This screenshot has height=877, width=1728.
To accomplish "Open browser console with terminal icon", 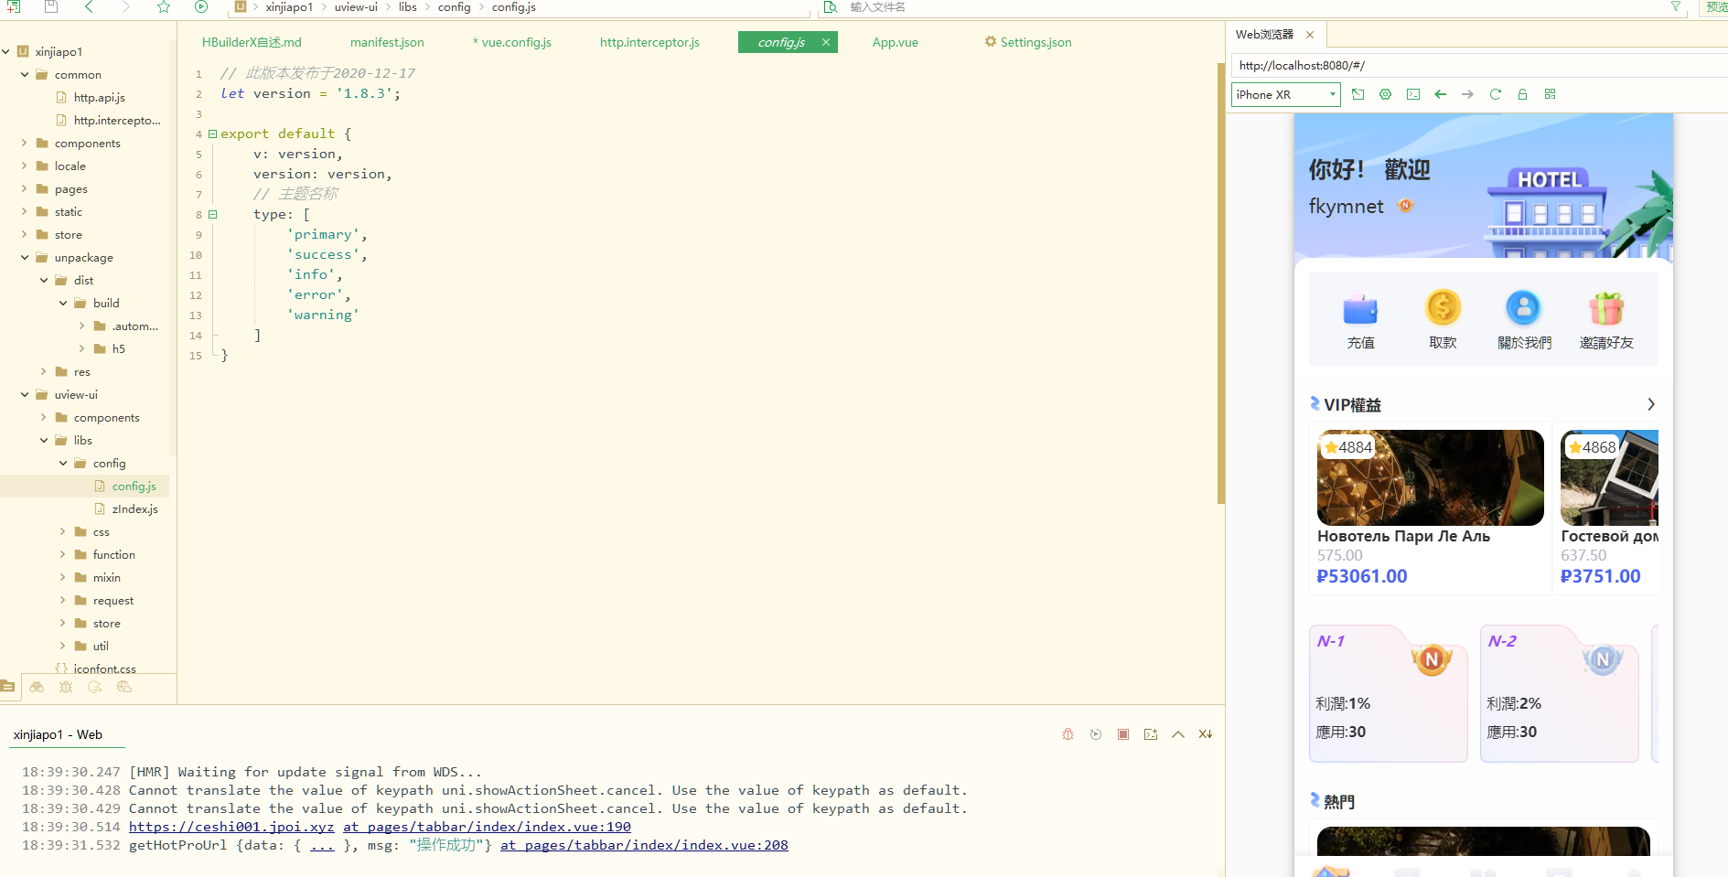I will coord(1412,94).
